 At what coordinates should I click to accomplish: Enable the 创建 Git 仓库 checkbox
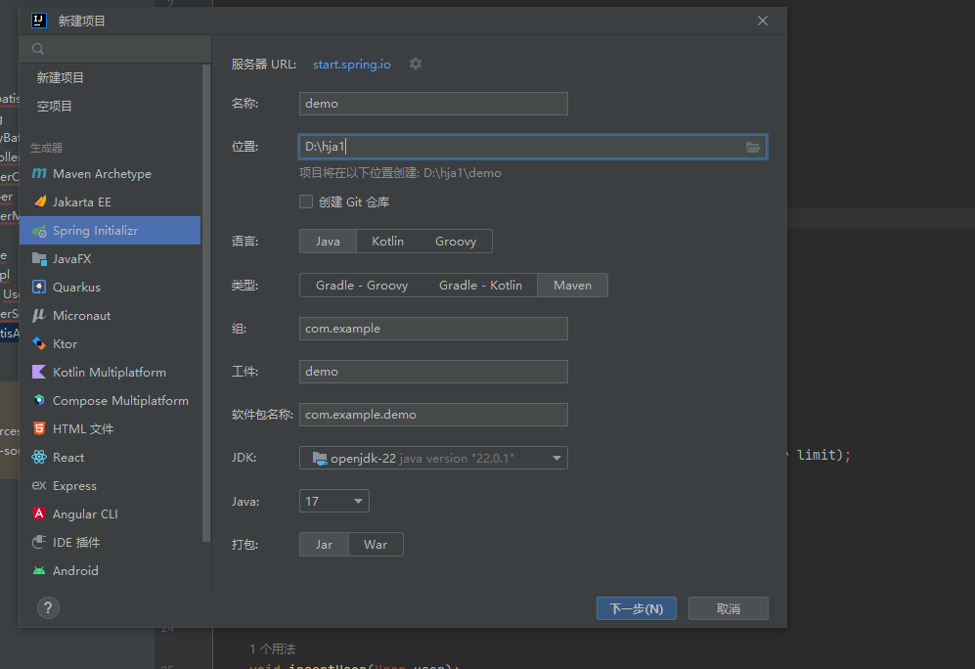[x=306, y=201]
